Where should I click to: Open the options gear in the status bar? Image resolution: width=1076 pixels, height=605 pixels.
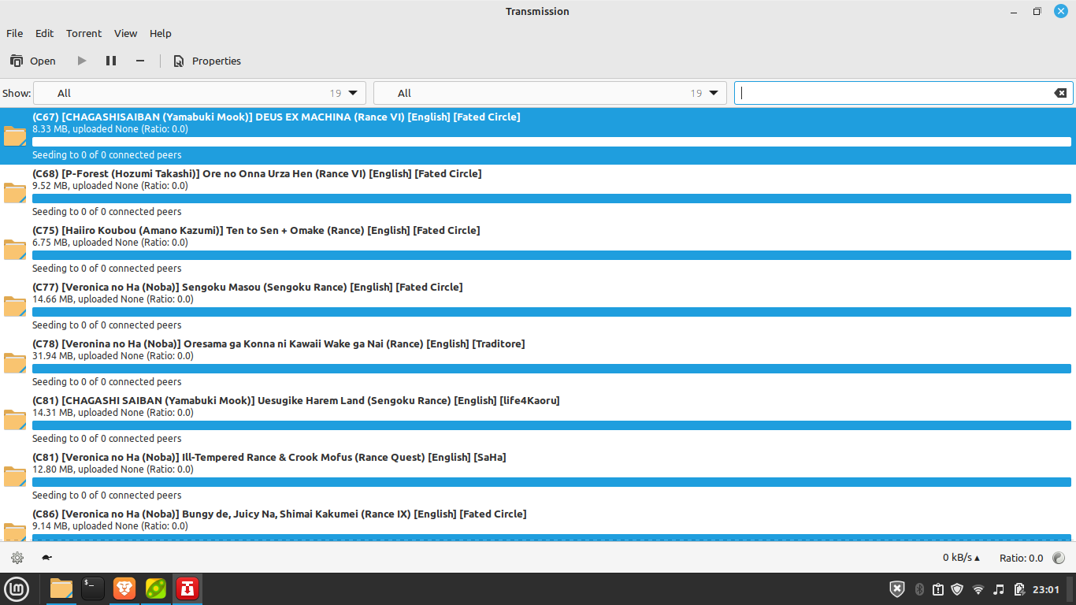coord(17,558)
